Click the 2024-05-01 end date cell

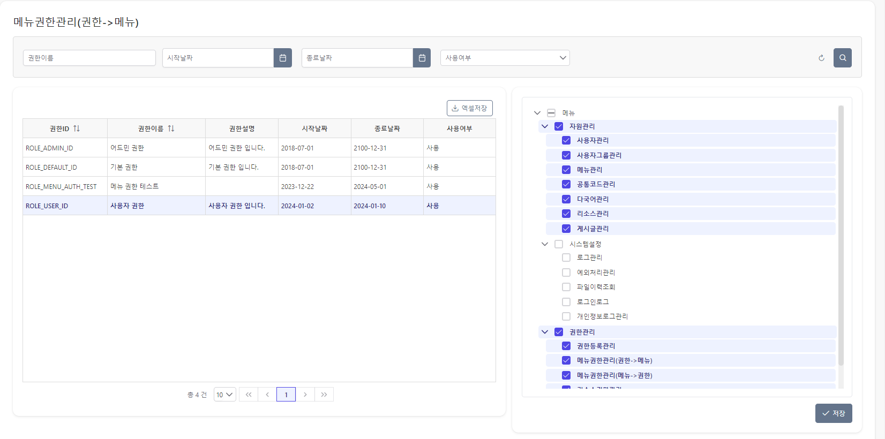387,186
